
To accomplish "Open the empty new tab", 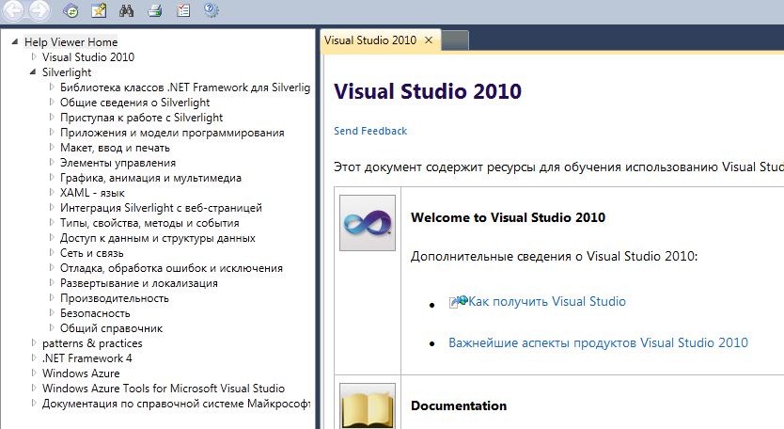I will click(454, 40).
